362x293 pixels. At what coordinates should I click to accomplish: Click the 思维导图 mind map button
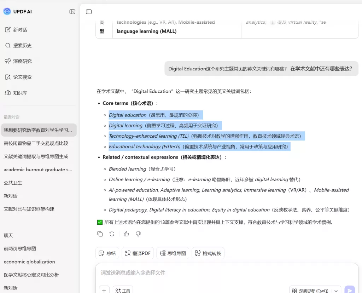[173, 253]
